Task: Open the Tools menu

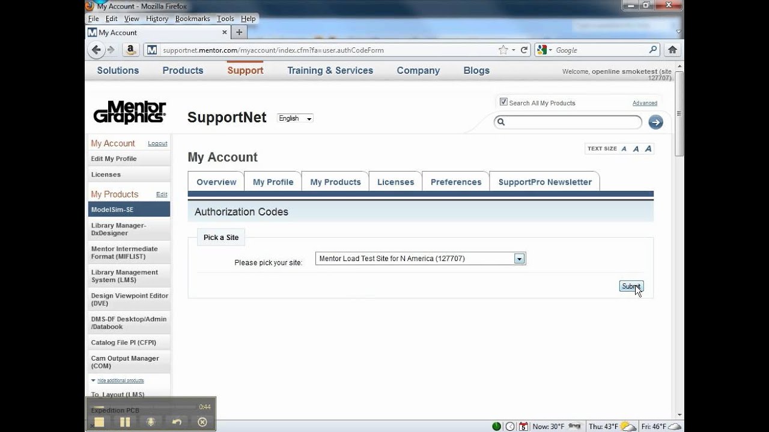Action: point(225,19)
